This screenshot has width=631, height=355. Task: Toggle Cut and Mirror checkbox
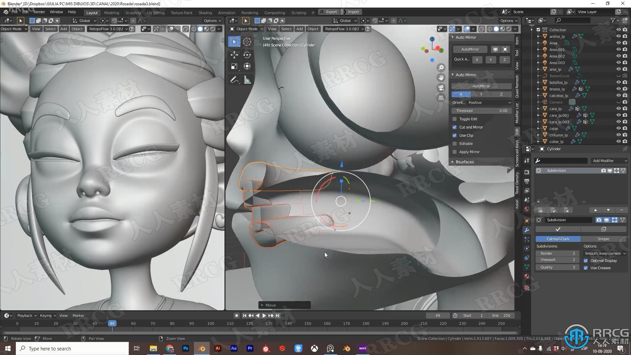(x=455, y=127)
